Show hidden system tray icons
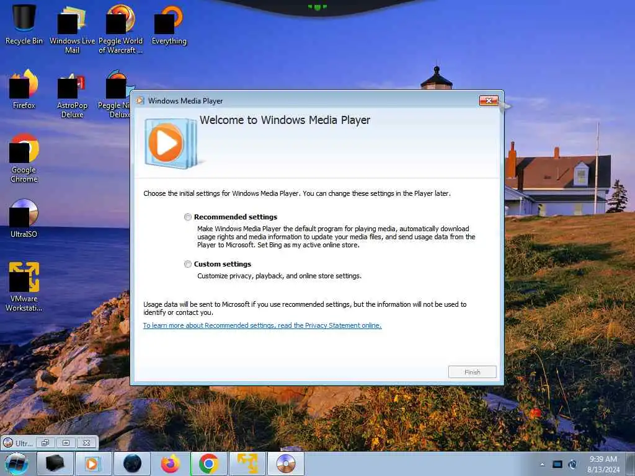The image size is (635, 476). [542, 464]
